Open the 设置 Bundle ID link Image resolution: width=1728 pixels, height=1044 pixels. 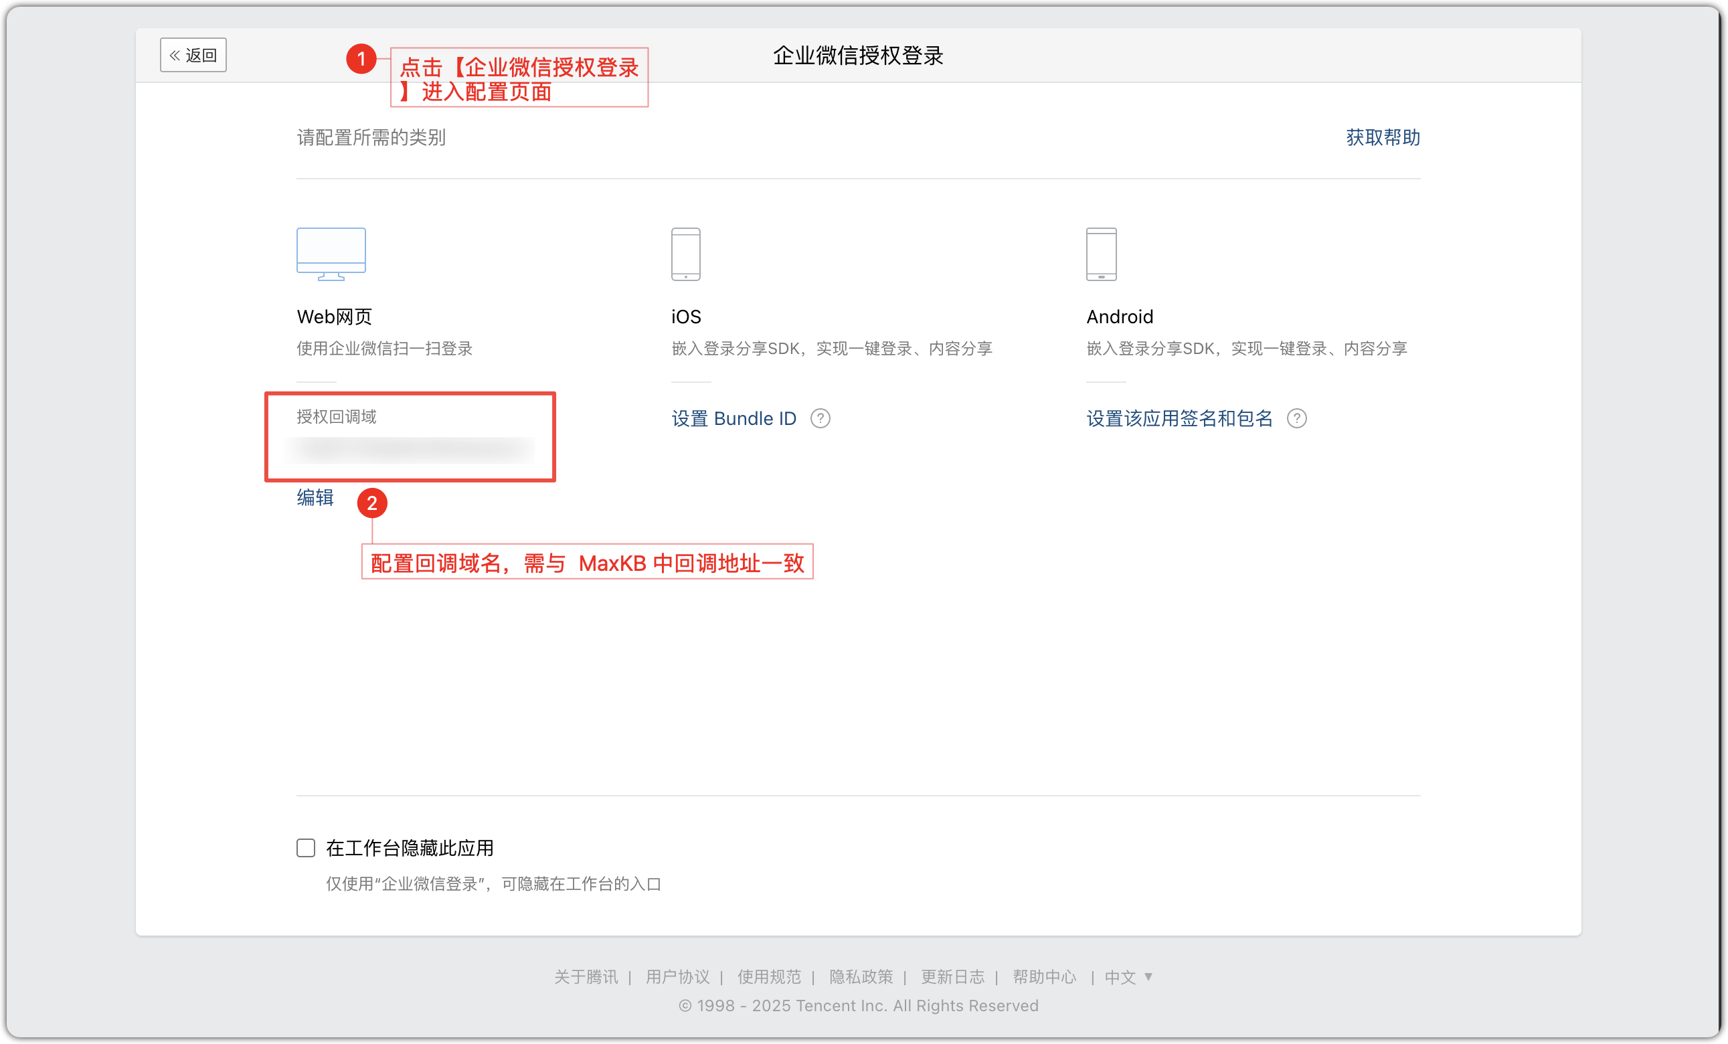click(x=733, y=418)
